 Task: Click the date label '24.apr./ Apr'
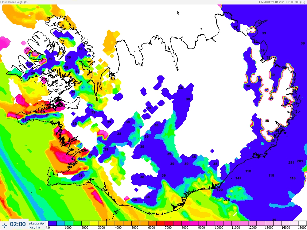point(37,223)
